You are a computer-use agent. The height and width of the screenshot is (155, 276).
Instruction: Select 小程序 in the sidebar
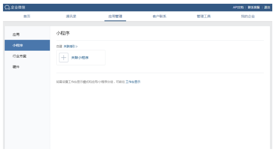click(27, 45)
